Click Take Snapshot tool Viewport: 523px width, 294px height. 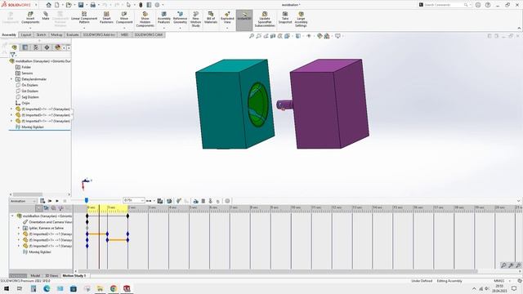(x=285, y=18)
